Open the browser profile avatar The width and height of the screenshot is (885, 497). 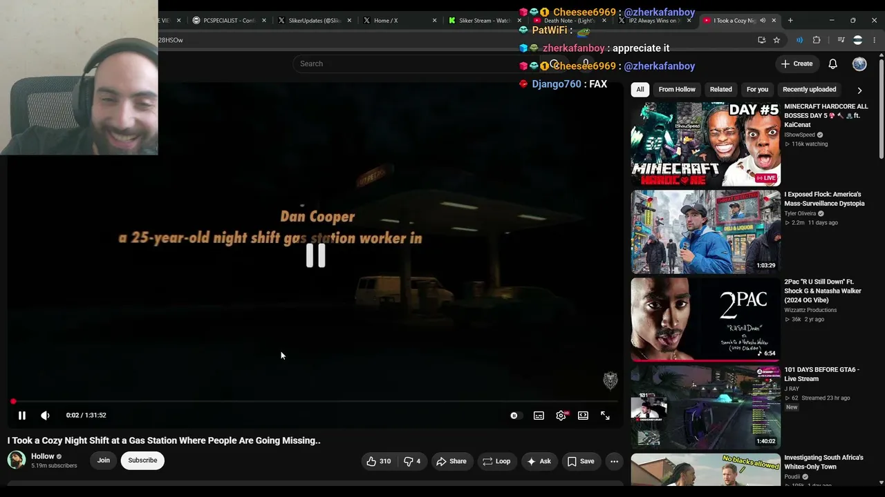click(x=858, y=40)
